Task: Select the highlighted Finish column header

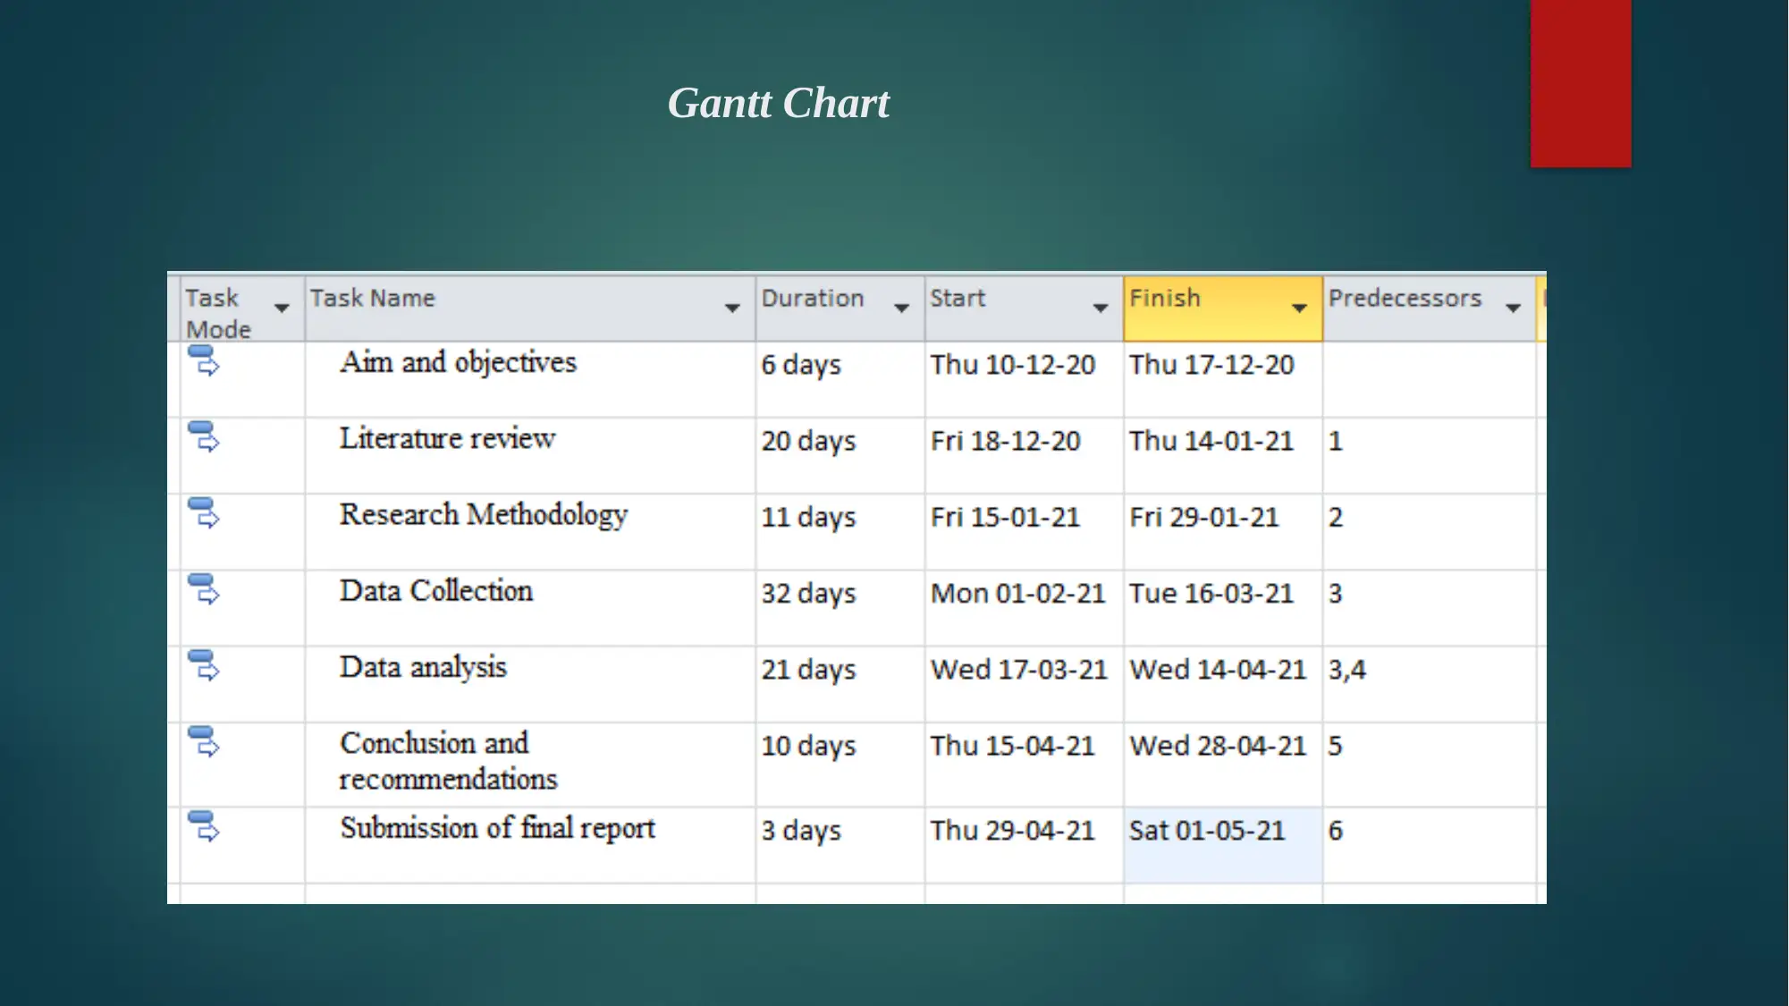Action: point(1223,309)
